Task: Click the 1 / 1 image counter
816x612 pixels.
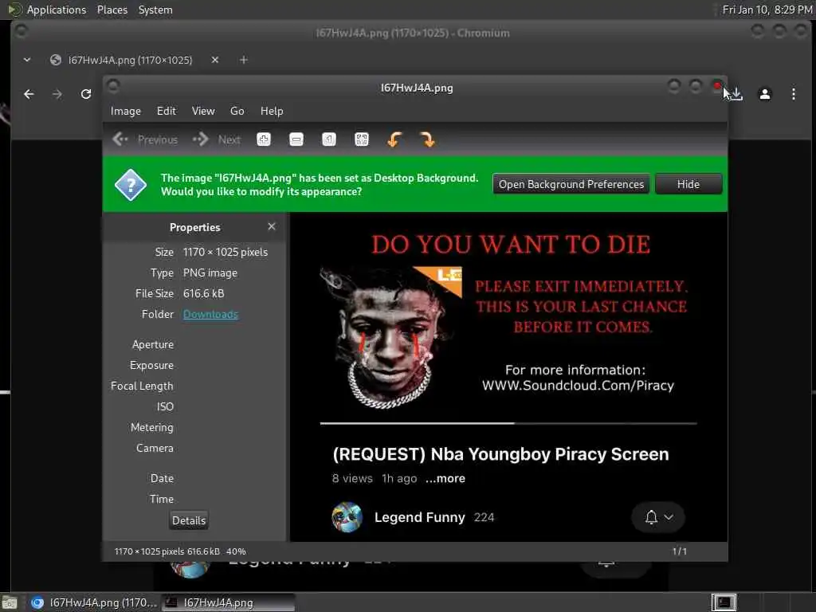Action: click(x=679, y=551)
